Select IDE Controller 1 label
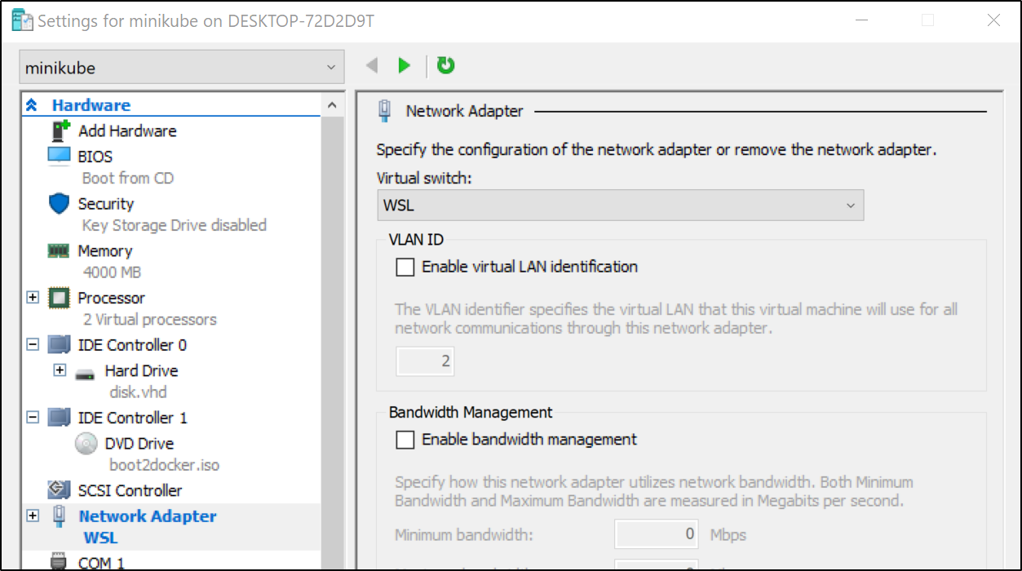 coord(133,418)
